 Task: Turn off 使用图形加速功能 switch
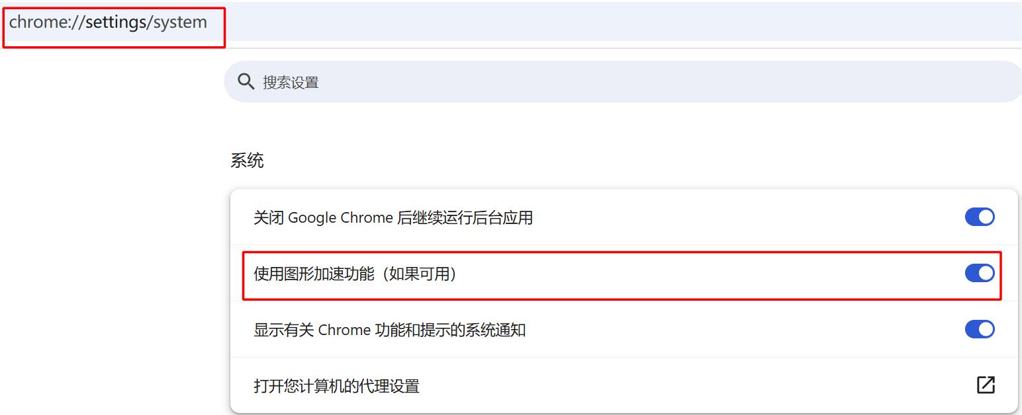[980, 273]
